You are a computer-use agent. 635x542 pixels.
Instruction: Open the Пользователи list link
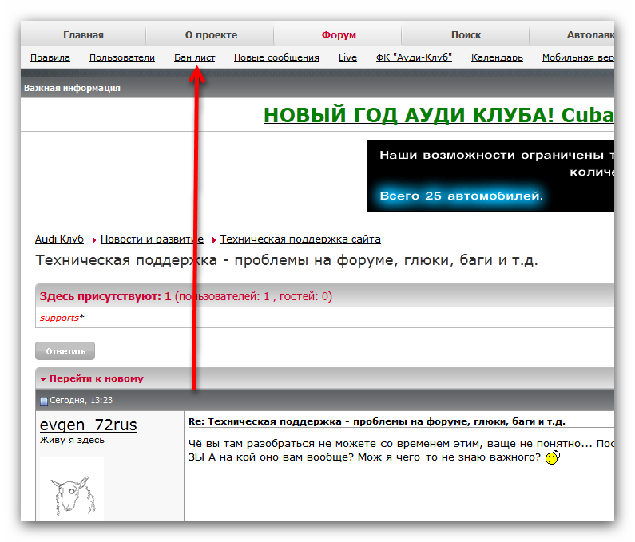pos(122,57)
